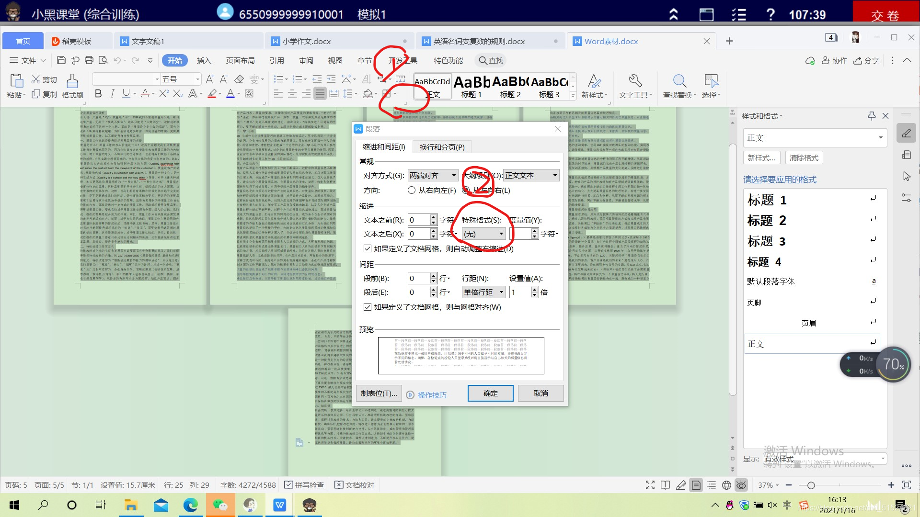Toggle Bold formatting
This screenshot has height=517, width=920.
(x=98, y=93)
